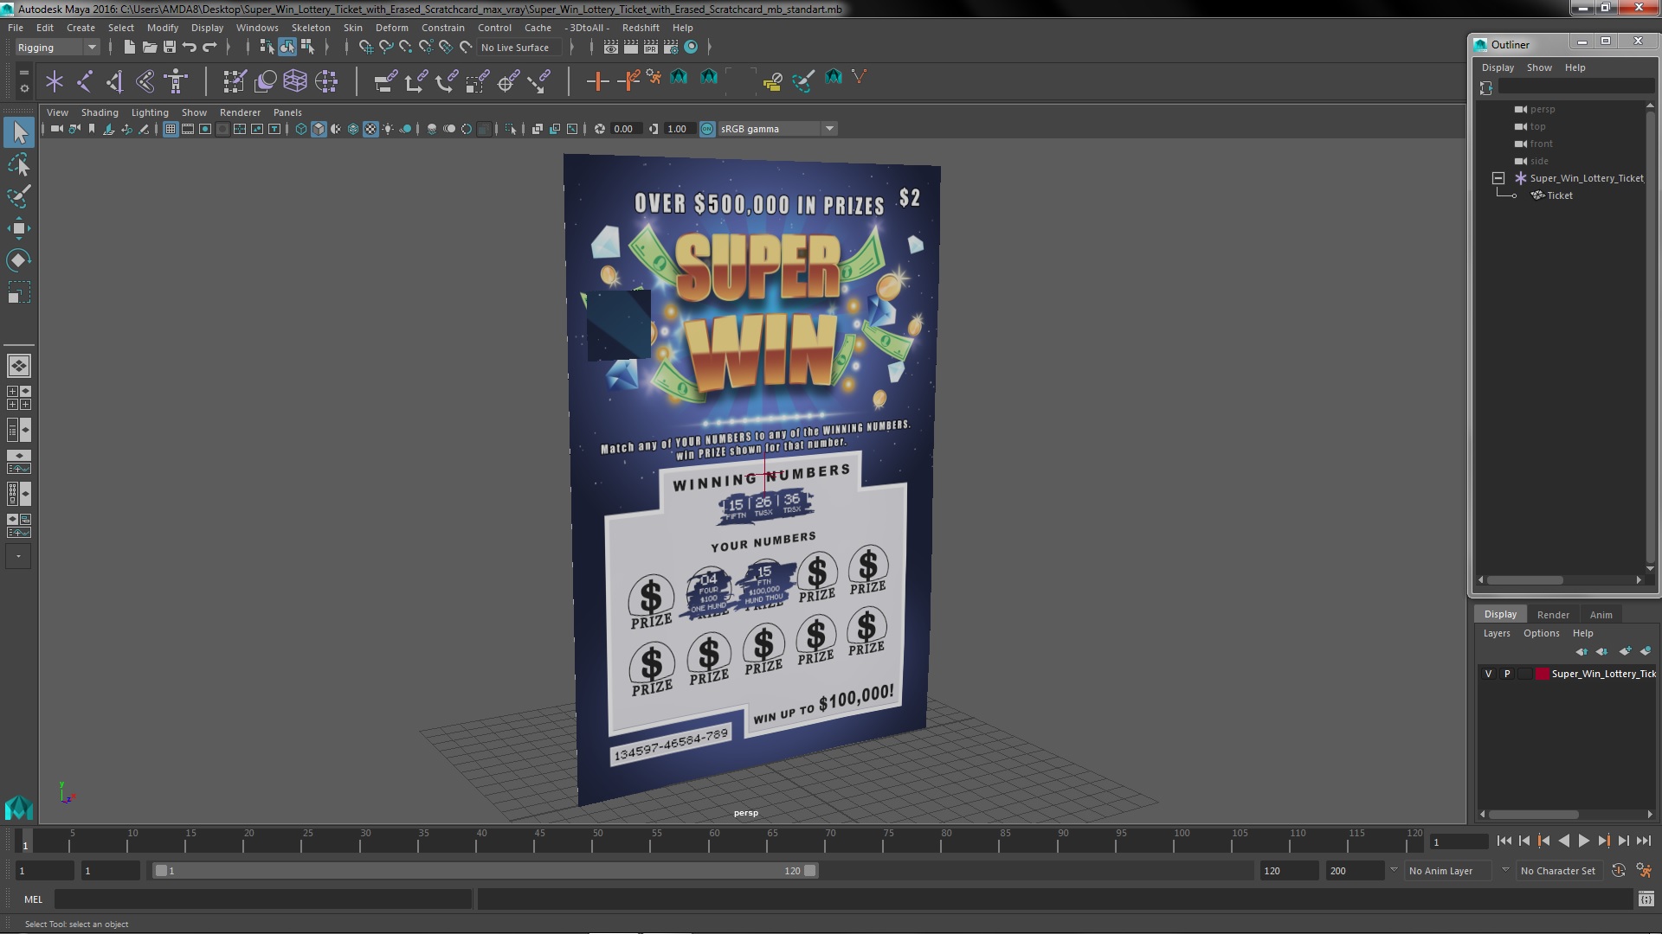Screen dimensions: 1662x934
Task: Click the Create Cluster shelf icon
Action: click(x=326, y=81)
